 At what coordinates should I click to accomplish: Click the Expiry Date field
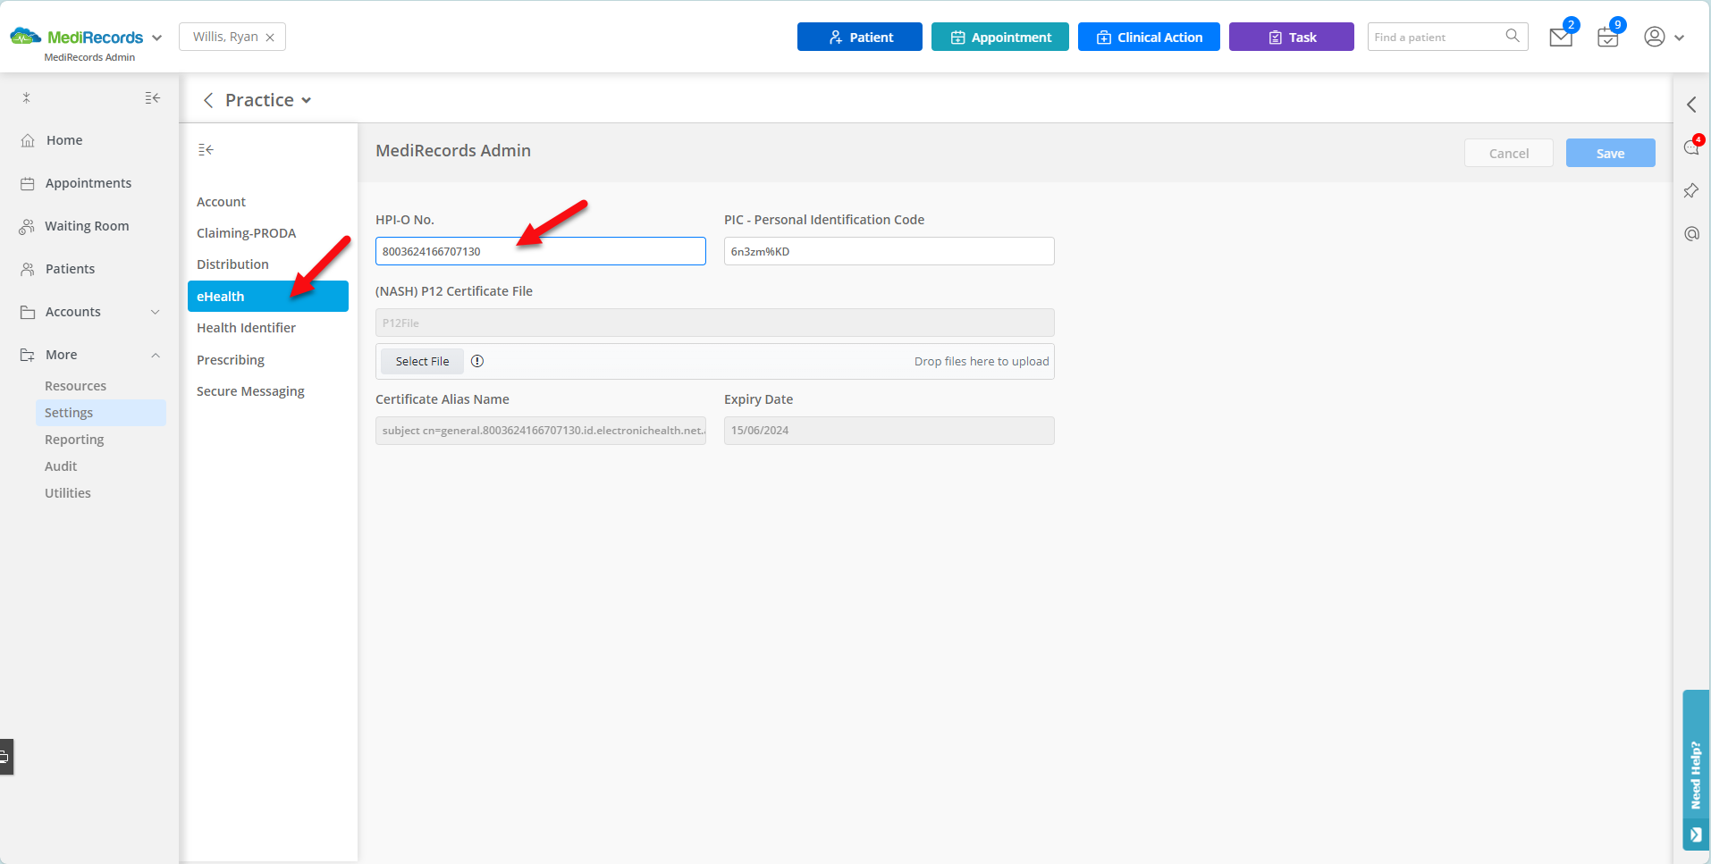point(889,431)
